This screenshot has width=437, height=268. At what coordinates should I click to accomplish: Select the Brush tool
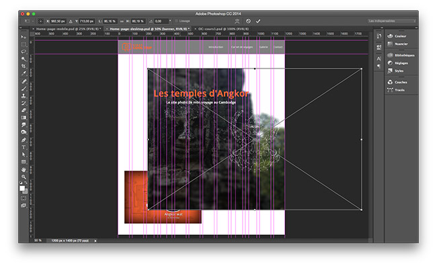point(24,89)
